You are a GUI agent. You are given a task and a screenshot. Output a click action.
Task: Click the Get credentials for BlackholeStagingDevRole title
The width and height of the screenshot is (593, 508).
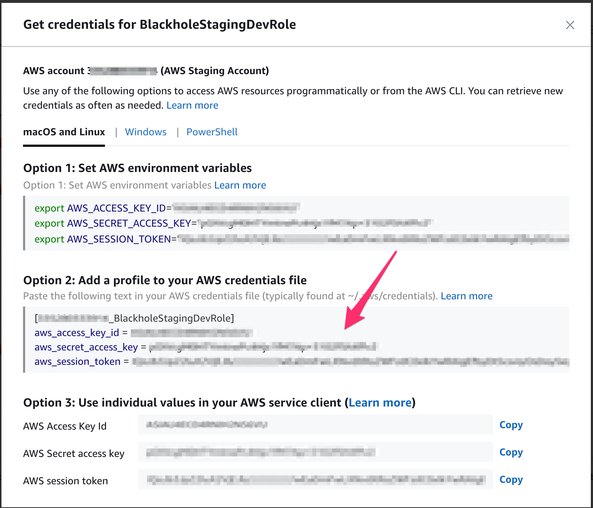[x=160, y=25]
